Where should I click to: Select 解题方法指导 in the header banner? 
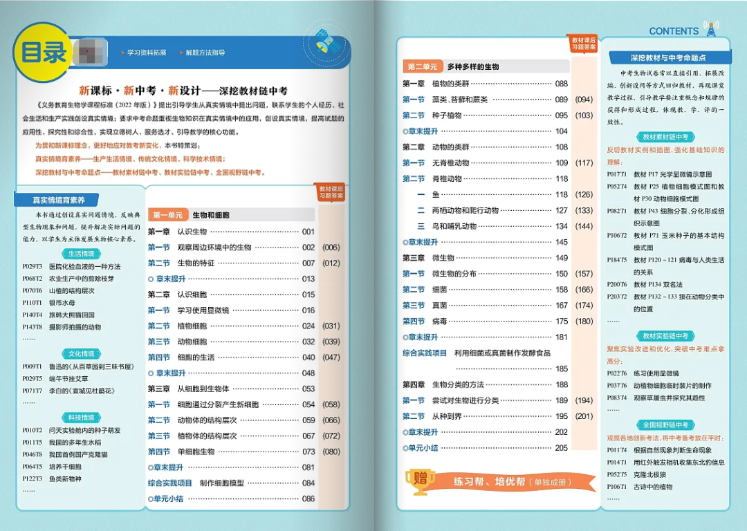(205, 53)
